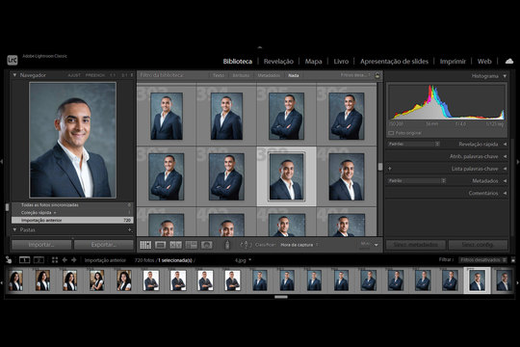
Task: Collapse right panel group edge arrow
Action: [518, 162]
